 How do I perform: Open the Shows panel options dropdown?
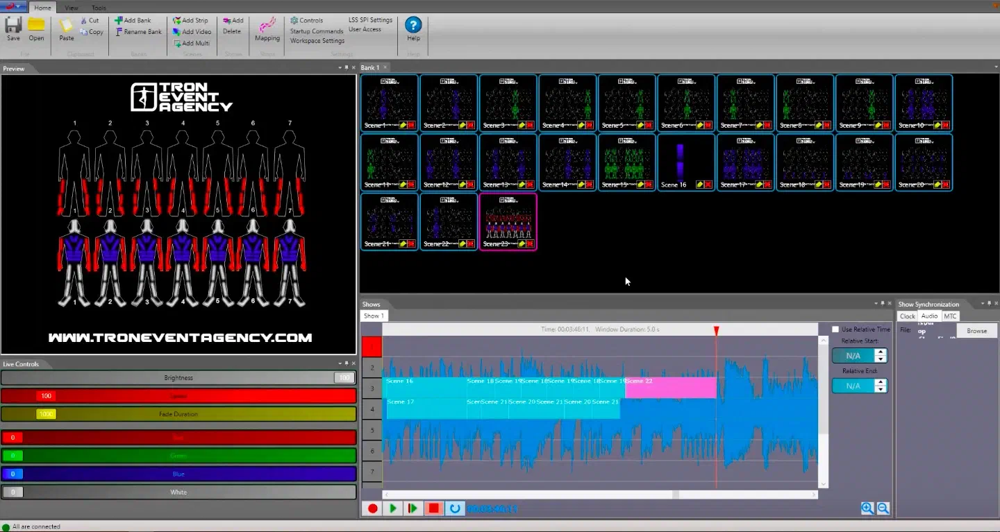[876, 304]
